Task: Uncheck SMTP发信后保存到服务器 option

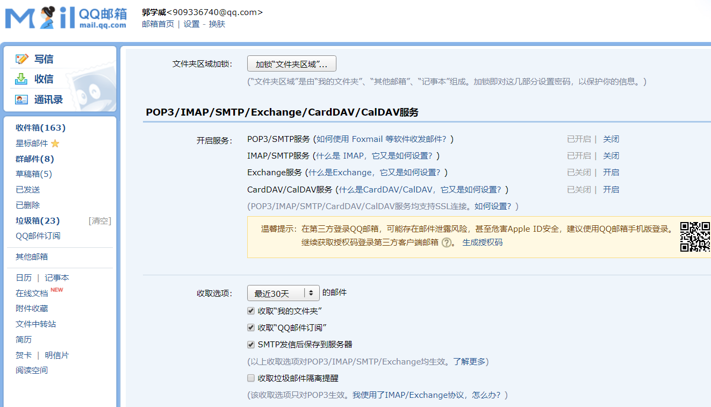Action: point(251,345)
